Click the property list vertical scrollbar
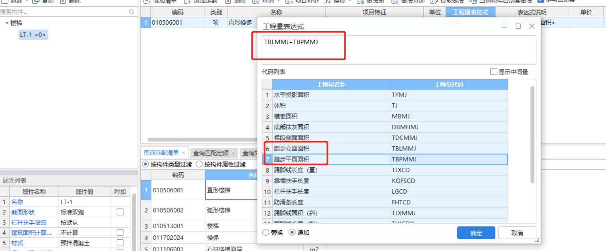Viewport: 606px width, 251px height. [x=134, y=222]
